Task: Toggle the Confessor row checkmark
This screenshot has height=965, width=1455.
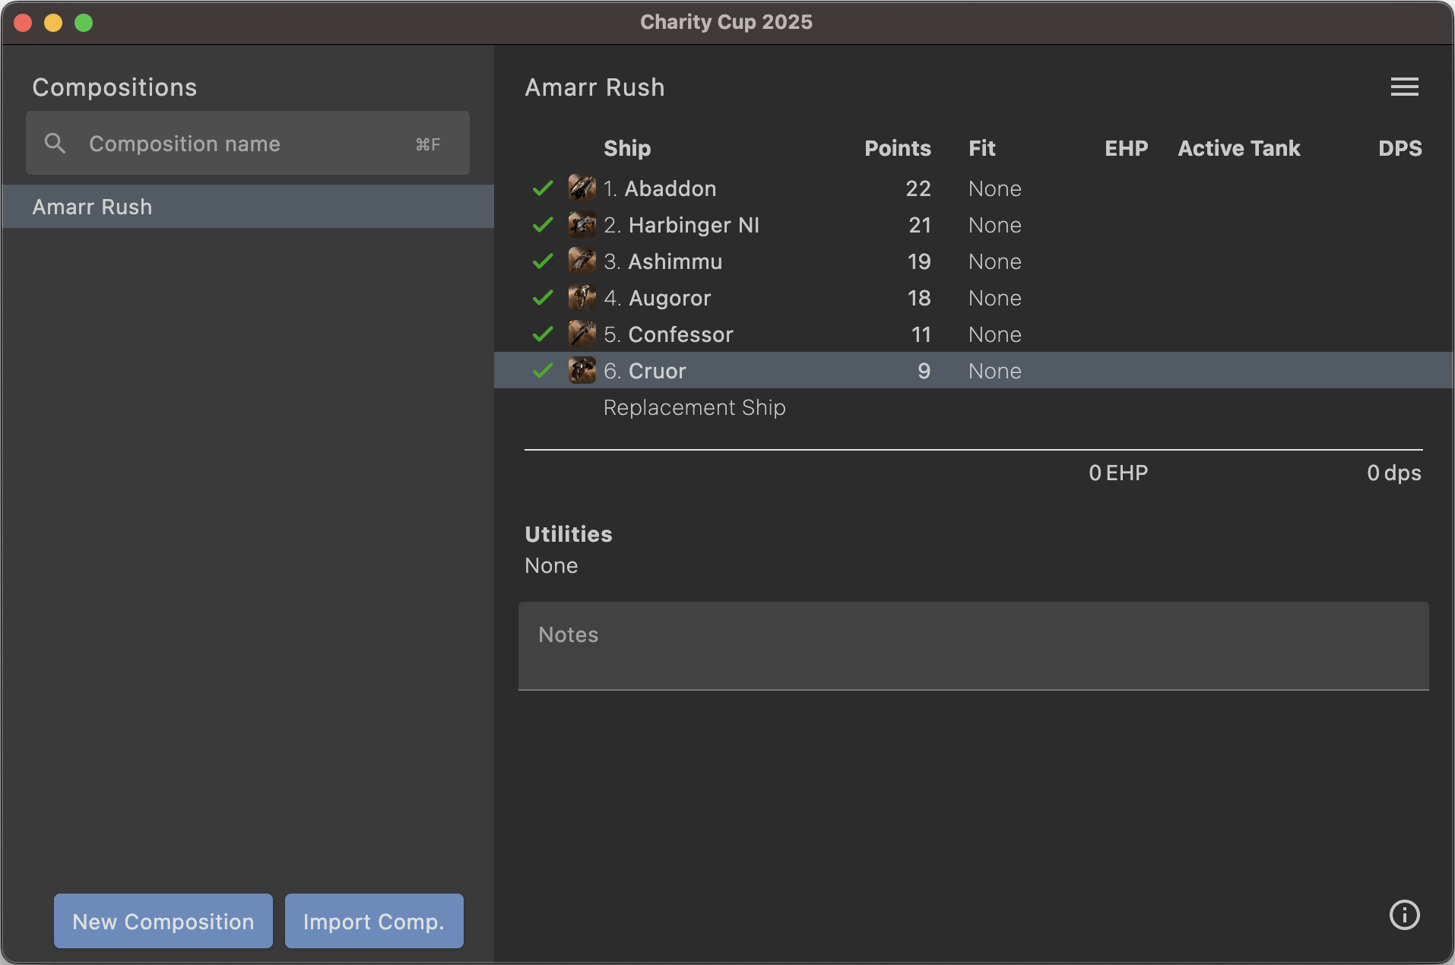Action: point(542,334)
